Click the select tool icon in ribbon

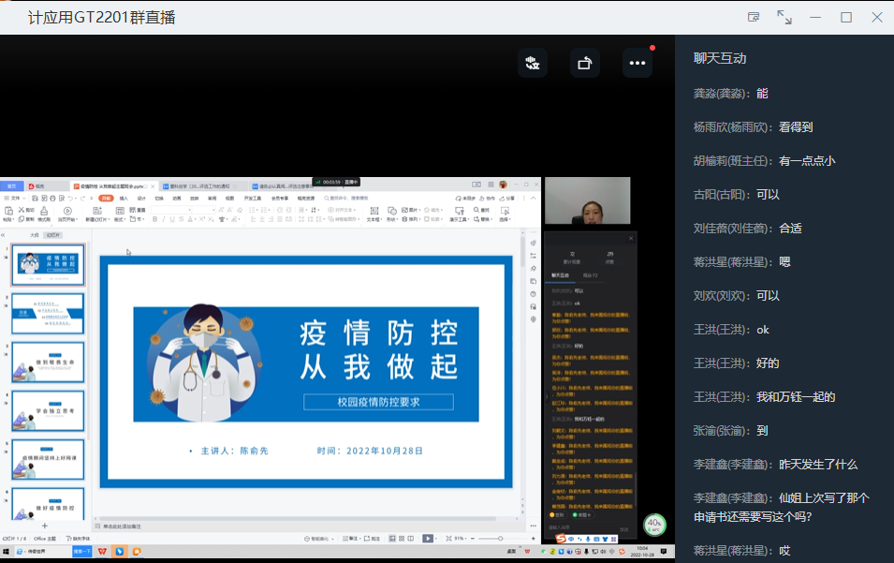505,211
